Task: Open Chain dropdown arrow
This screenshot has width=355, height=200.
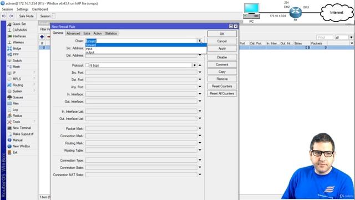Action: 200,41
